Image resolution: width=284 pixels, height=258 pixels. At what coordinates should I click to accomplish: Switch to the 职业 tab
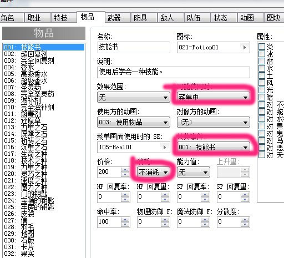point(38,18)
